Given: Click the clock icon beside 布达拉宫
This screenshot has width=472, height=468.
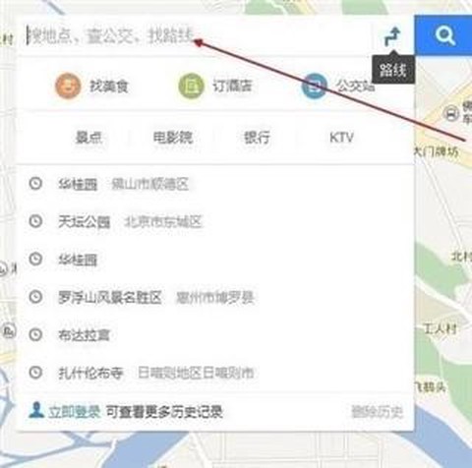Looking at the screenshot, I should coord(35,334).
